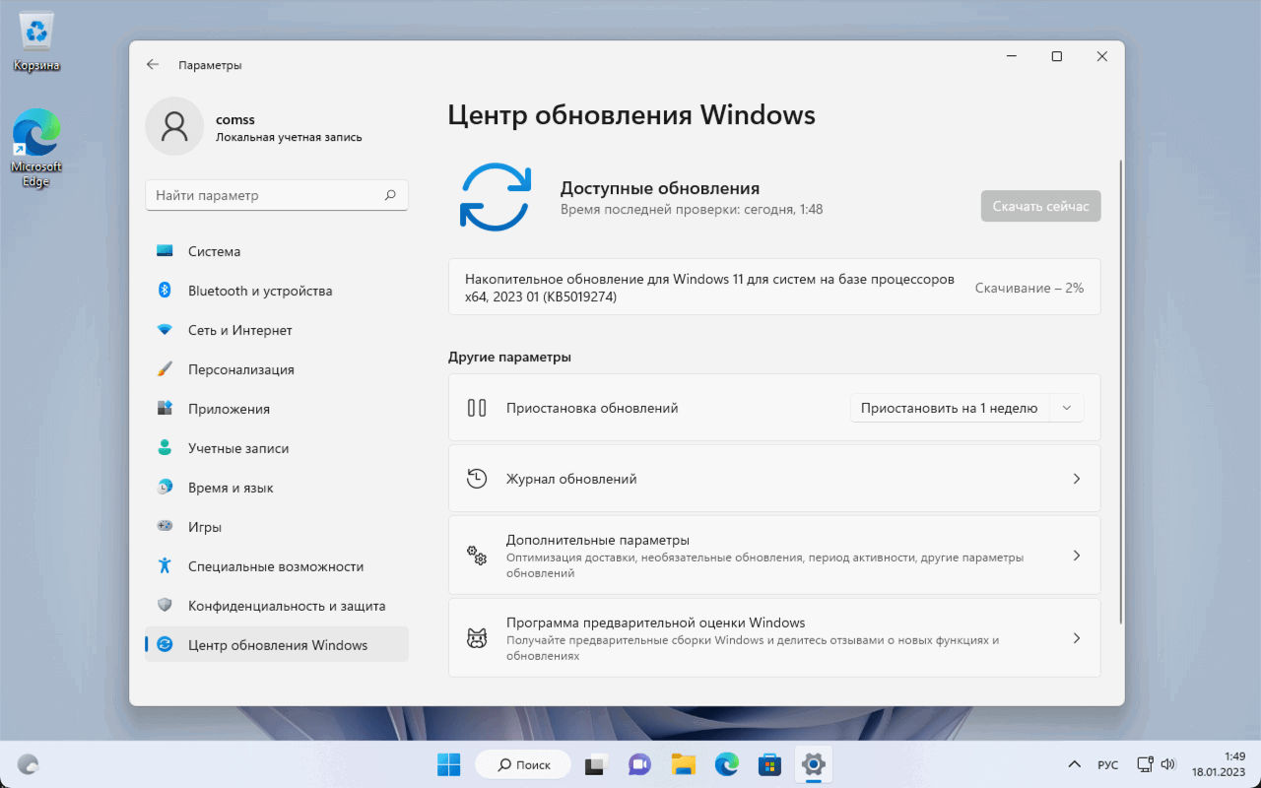Click the Локальная учетная запись label
This screenshot has height=788, width=1261.
[x=289, y=137]
